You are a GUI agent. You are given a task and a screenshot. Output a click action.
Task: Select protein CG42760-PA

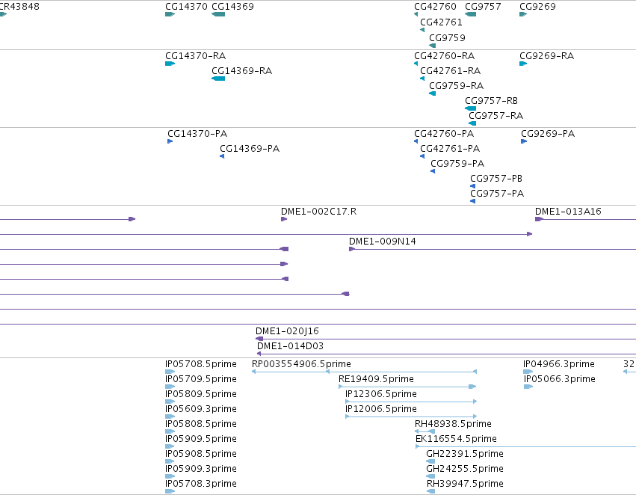pos(416,141)
